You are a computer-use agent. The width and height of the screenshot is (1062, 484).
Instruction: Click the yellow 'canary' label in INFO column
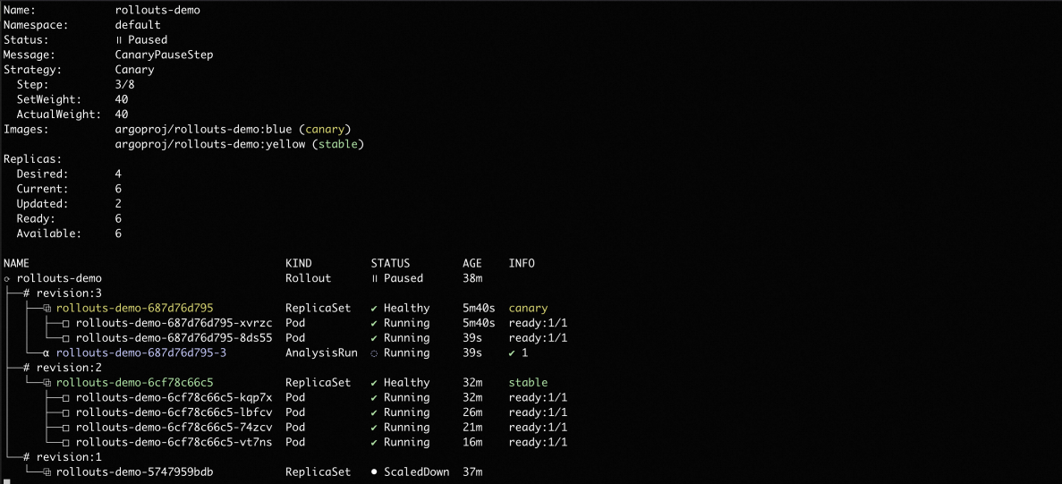pos(528,308)
